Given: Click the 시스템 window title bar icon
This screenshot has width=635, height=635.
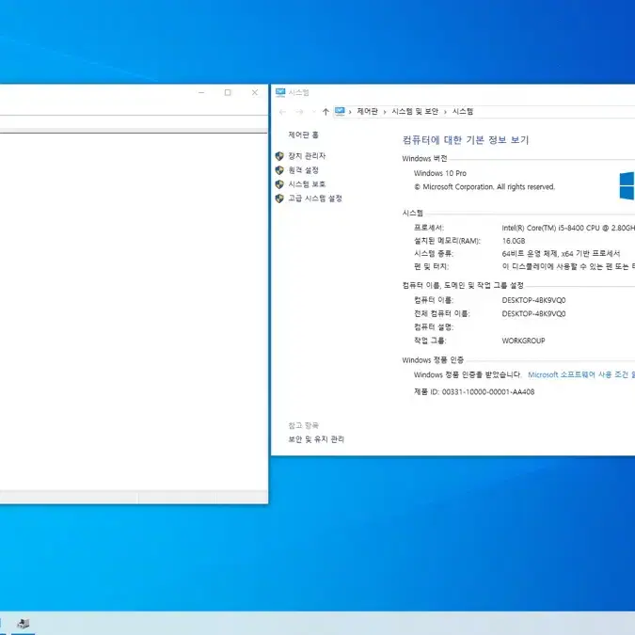Looking at the screenshot, I should click(280, 93).
